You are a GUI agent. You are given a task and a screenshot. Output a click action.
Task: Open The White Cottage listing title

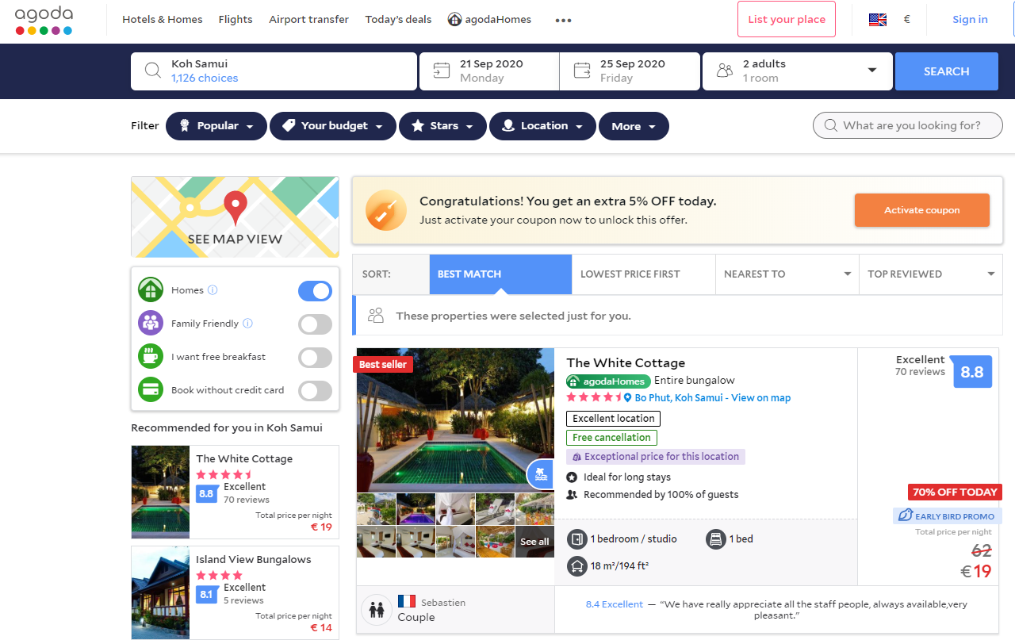click(x=626, y=363)
